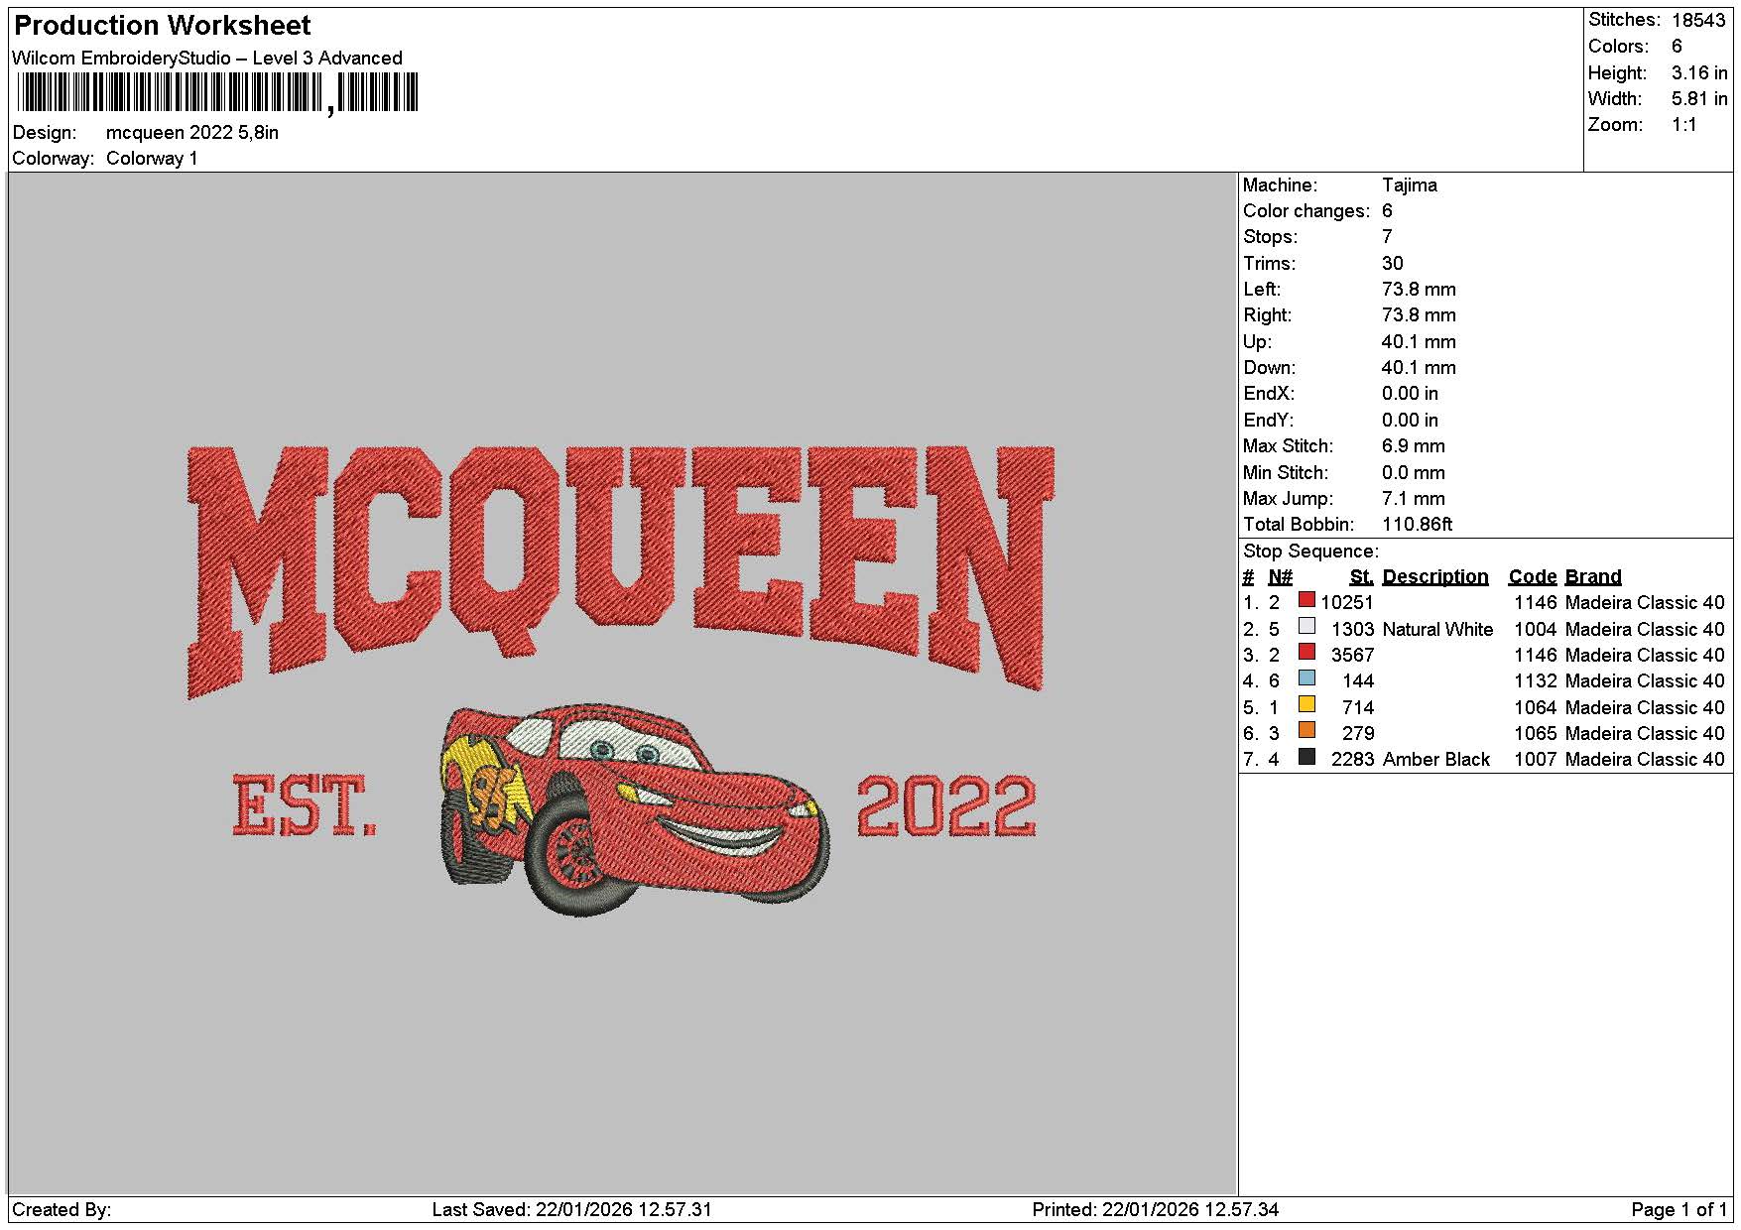This screenshot has width=1741, height=1230.
Task: Click the red swatch in stop 3 row
Action: pyautogui.click(x=1307, y=652)
